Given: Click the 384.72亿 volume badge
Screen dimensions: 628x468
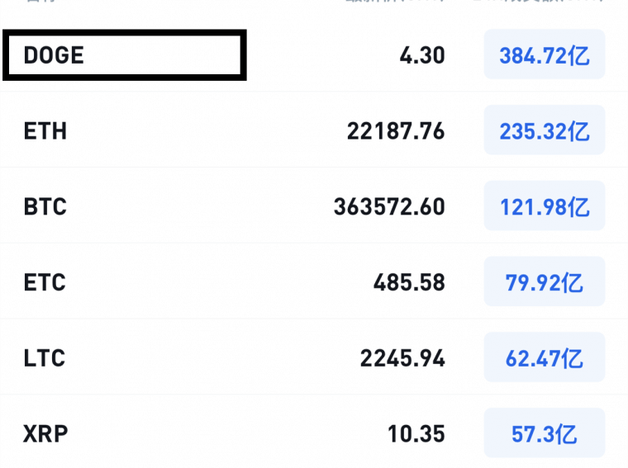Looking at the screenshot, I should click(x=545, y=54).
